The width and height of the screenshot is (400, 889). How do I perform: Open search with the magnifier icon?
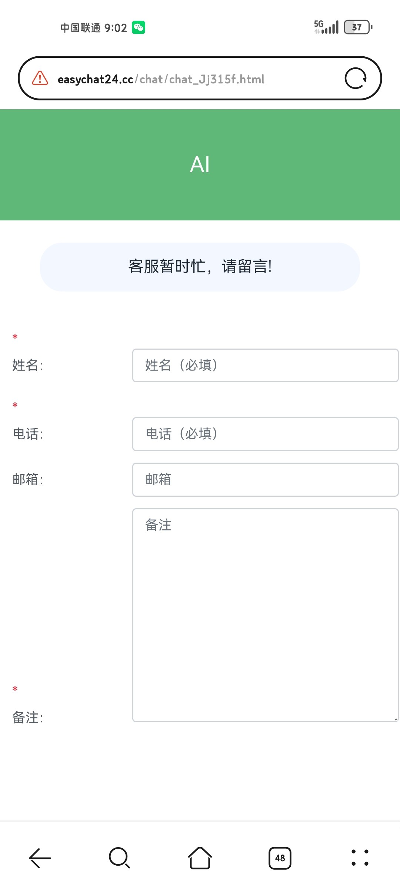120,858
